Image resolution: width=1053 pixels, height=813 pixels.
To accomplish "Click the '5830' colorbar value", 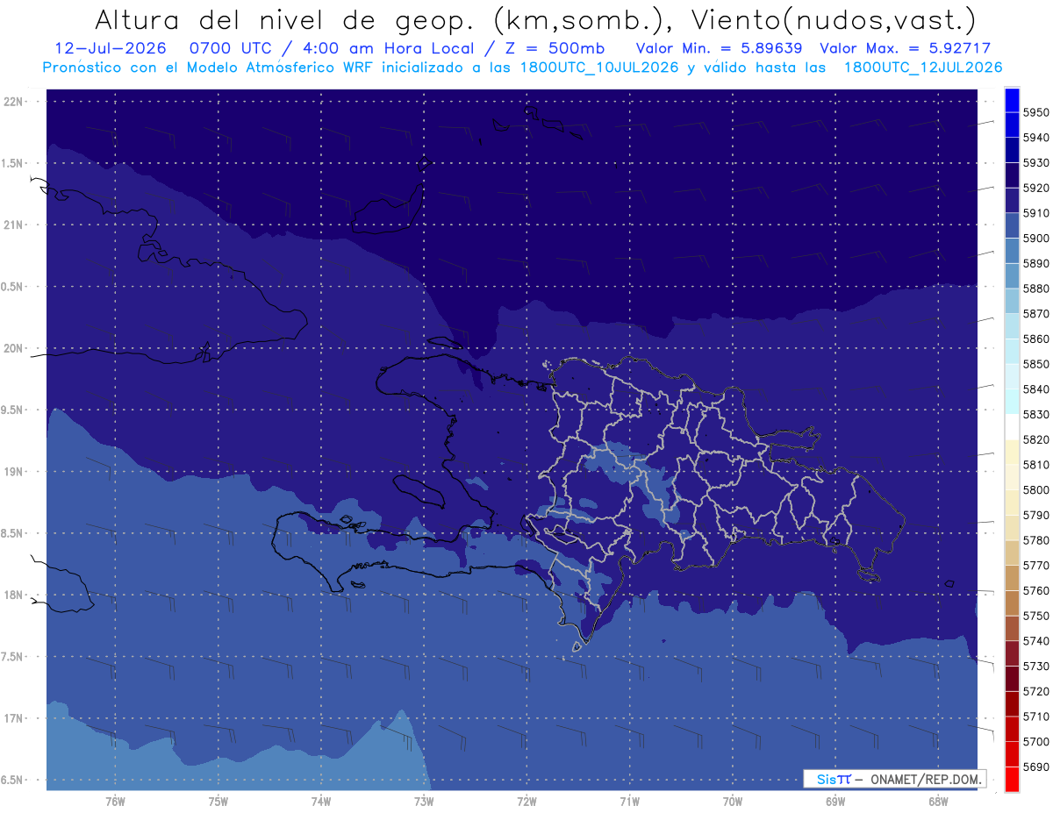I will (x=1036, y=414).
